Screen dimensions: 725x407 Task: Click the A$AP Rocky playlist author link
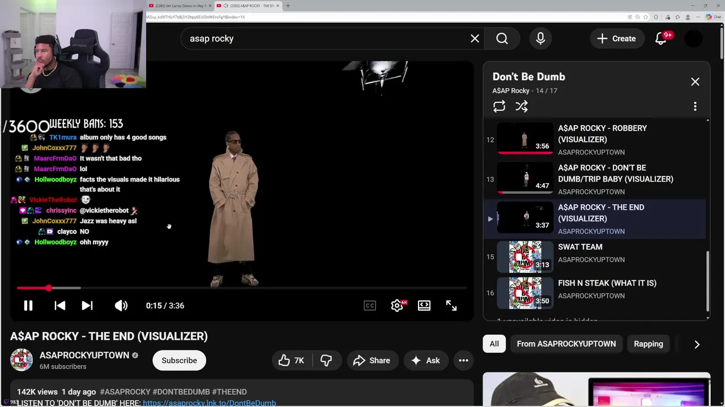point(511,90)
